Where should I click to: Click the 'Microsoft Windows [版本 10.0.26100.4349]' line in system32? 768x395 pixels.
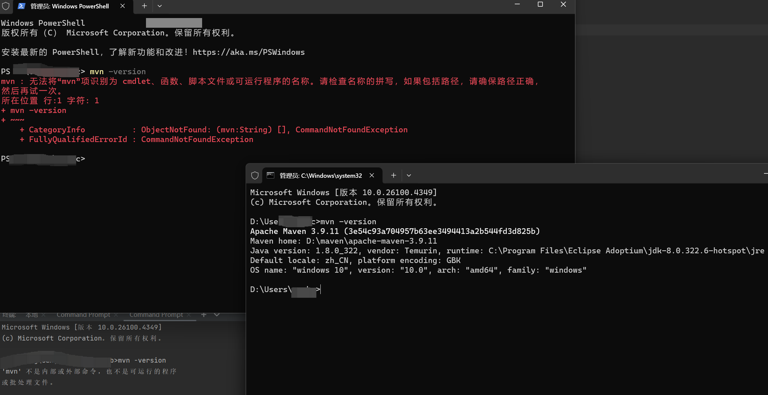pyautogui.click(x=343, y=192)
